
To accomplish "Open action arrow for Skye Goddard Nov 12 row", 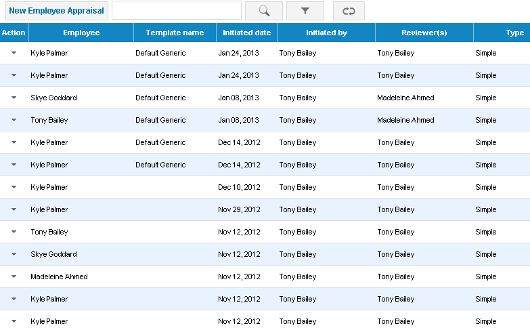I will (x=14, y=254).
